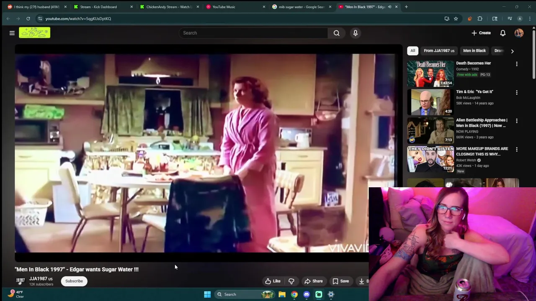Viewport: 536px width, 301px height.
Task: Close the YouTube Music tab
Action: point(264,7)
